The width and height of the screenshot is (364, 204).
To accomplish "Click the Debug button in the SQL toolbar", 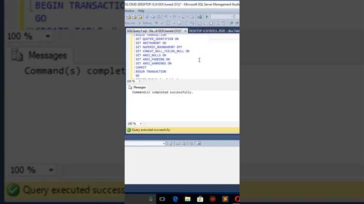I will [145, 23].
